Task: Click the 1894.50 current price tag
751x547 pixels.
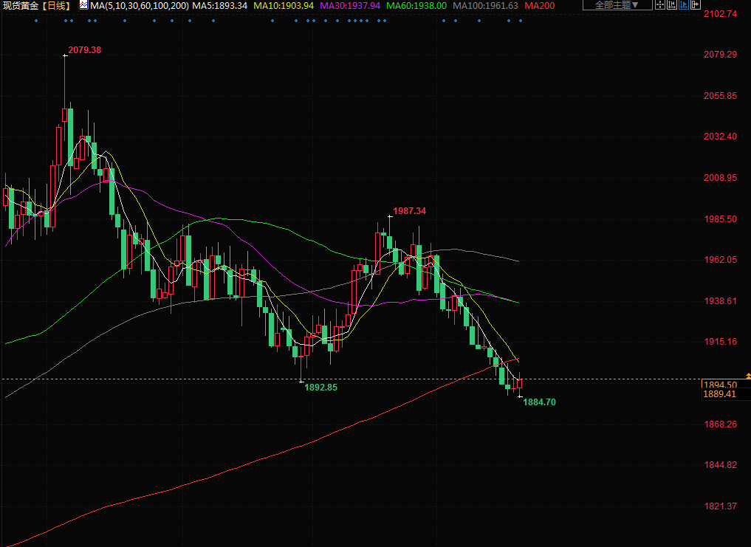Action: tap(720, 385)
